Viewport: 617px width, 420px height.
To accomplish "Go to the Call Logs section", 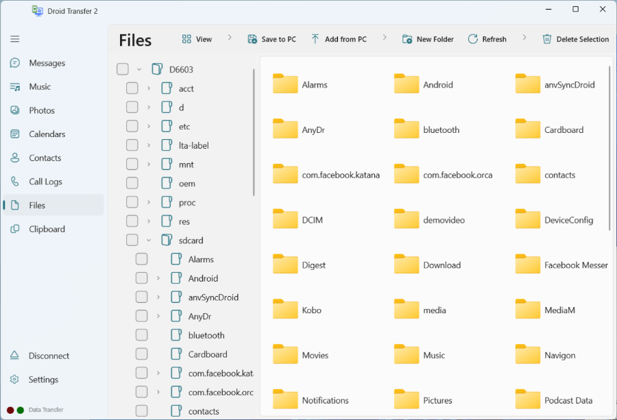I will click(45, 182).
